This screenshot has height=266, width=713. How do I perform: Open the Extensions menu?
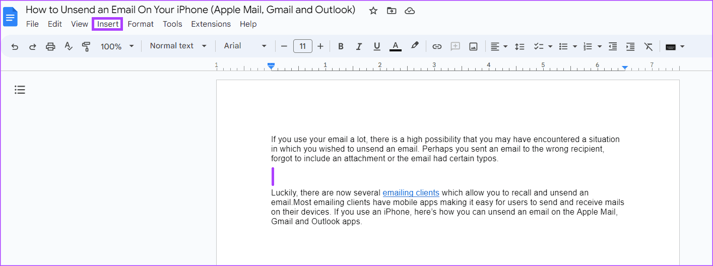[211, 24]
